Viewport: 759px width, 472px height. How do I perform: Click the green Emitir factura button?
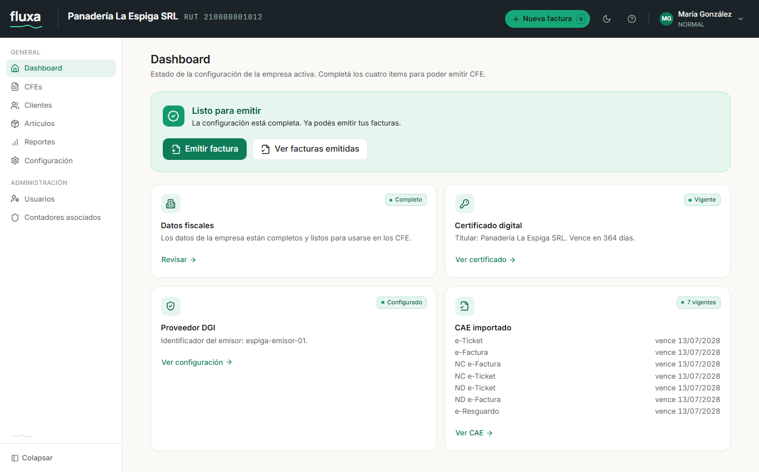tap(204, 149)
